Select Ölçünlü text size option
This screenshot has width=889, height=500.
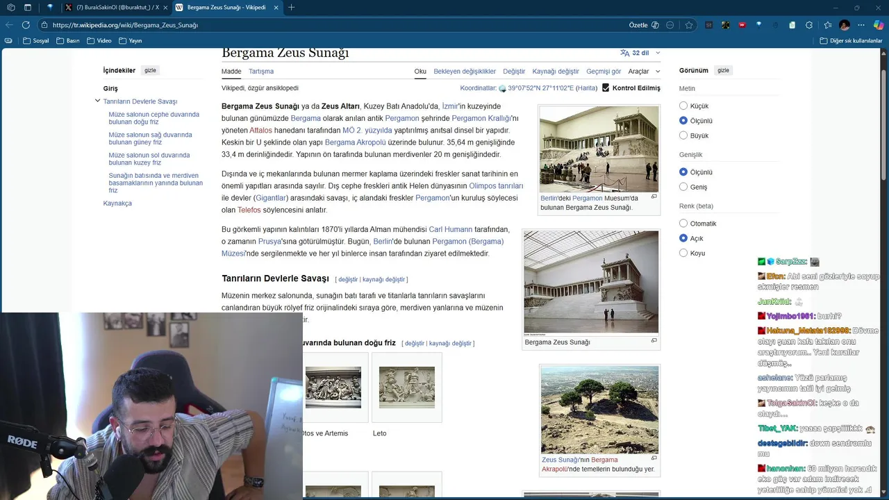coord(683,121)
